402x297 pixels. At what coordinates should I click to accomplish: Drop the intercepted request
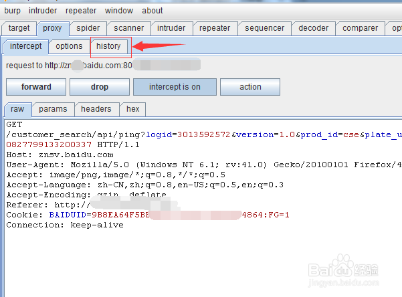pos(100,87)
